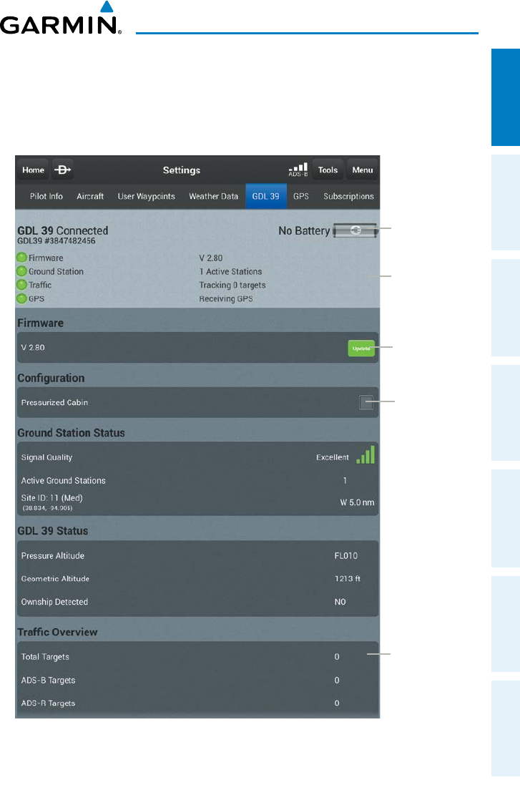The image size is (520, 785).
Task: Switch to the Pilot Info tab
Action: point(46,196)
